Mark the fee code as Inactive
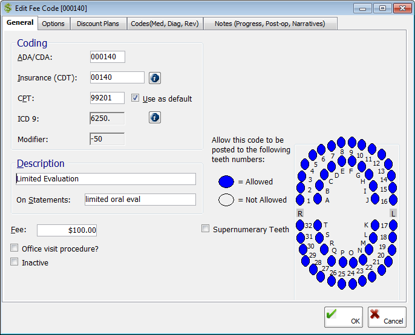Image resolution: width=415 pixels, height=335 pixels. (15, 262)
